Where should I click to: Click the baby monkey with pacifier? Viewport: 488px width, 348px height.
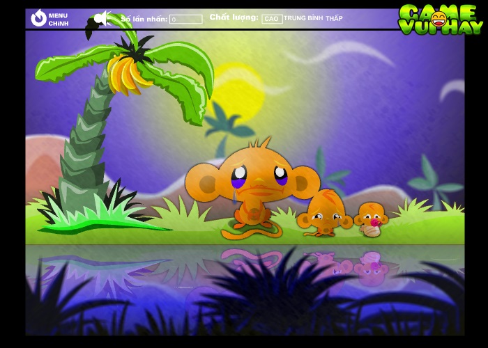(x=372, y=219)
